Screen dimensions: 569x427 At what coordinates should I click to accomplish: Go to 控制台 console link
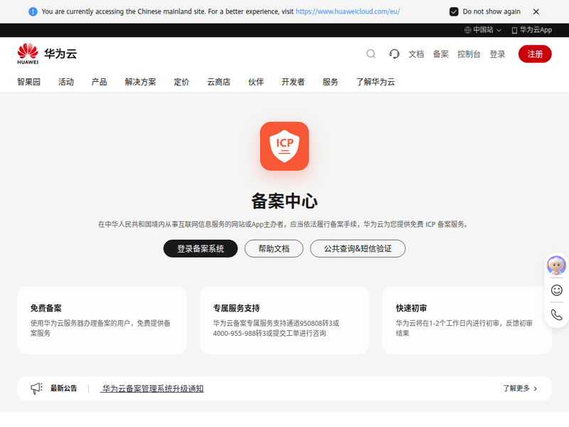(x=469, y=54)
